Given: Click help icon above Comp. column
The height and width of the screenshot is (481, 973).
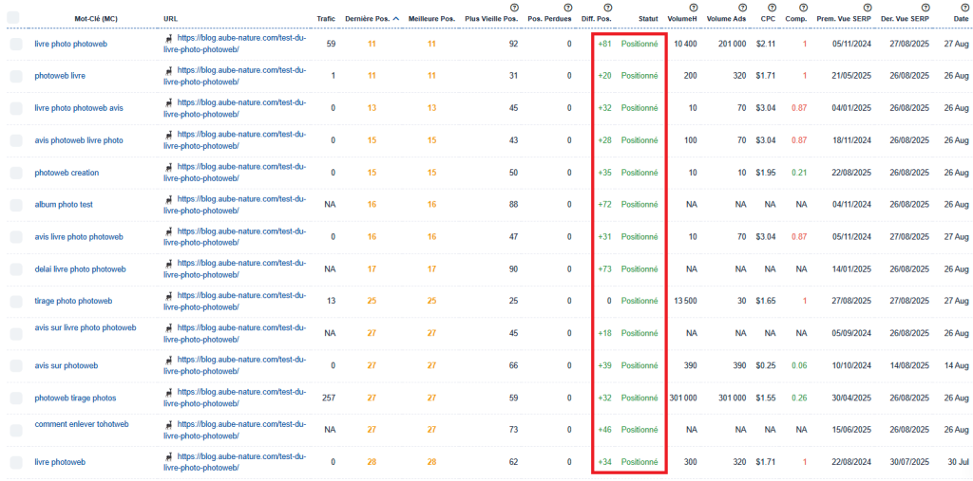Looking at the screenshot, I should [x=806, y=8].
